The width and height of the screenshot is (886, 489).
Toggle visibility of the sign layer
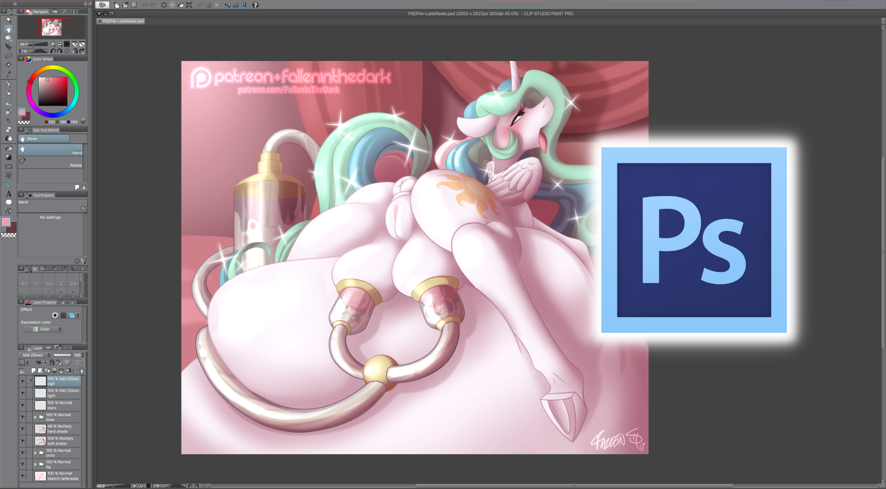pos(22,381)
